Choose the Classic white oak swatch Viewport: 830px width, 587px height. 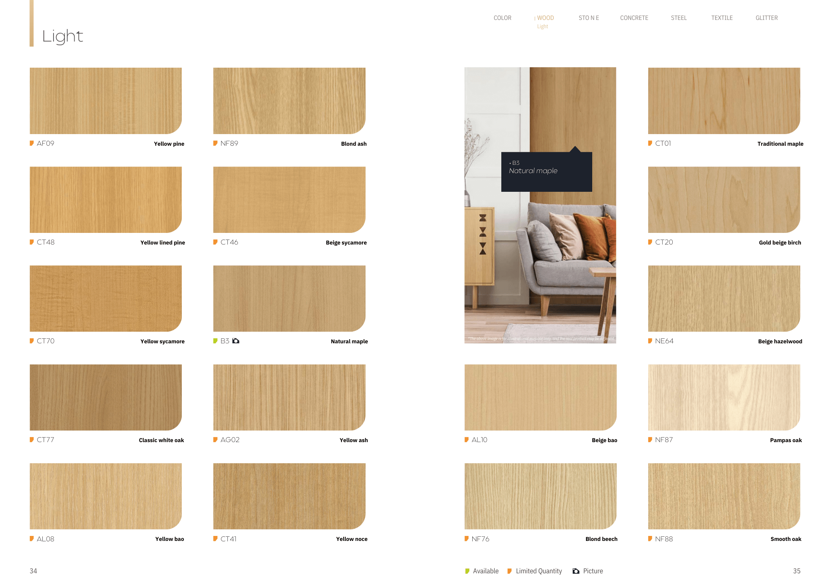105,397
